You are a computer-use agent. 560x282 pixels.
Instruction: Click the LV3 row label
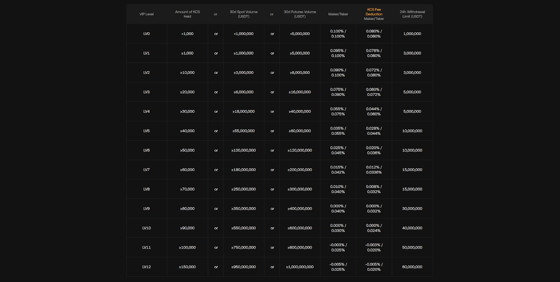146,92
